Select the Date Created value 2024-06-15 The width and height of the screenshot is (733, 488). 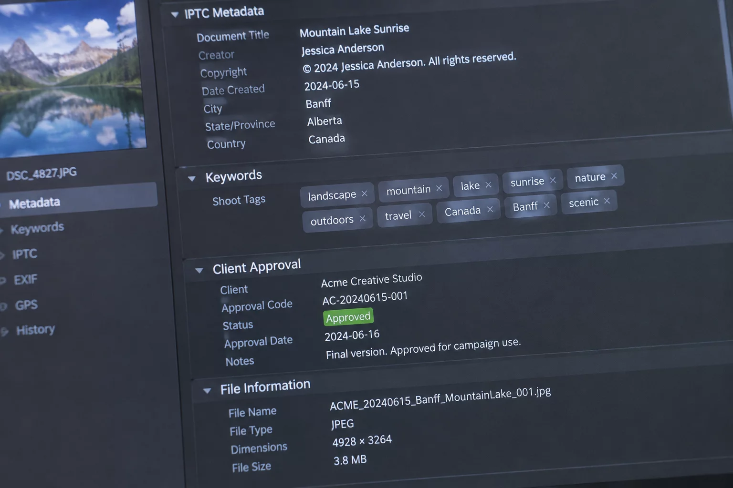[x=332, y=85]
